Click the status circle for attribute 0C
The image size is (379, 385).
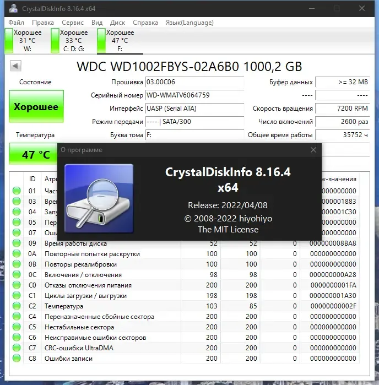(x=17, y=274)
